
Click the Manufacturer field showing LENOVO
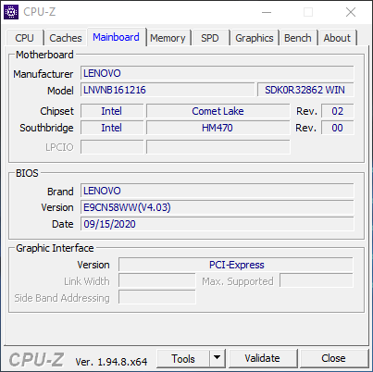coord(218,73)
